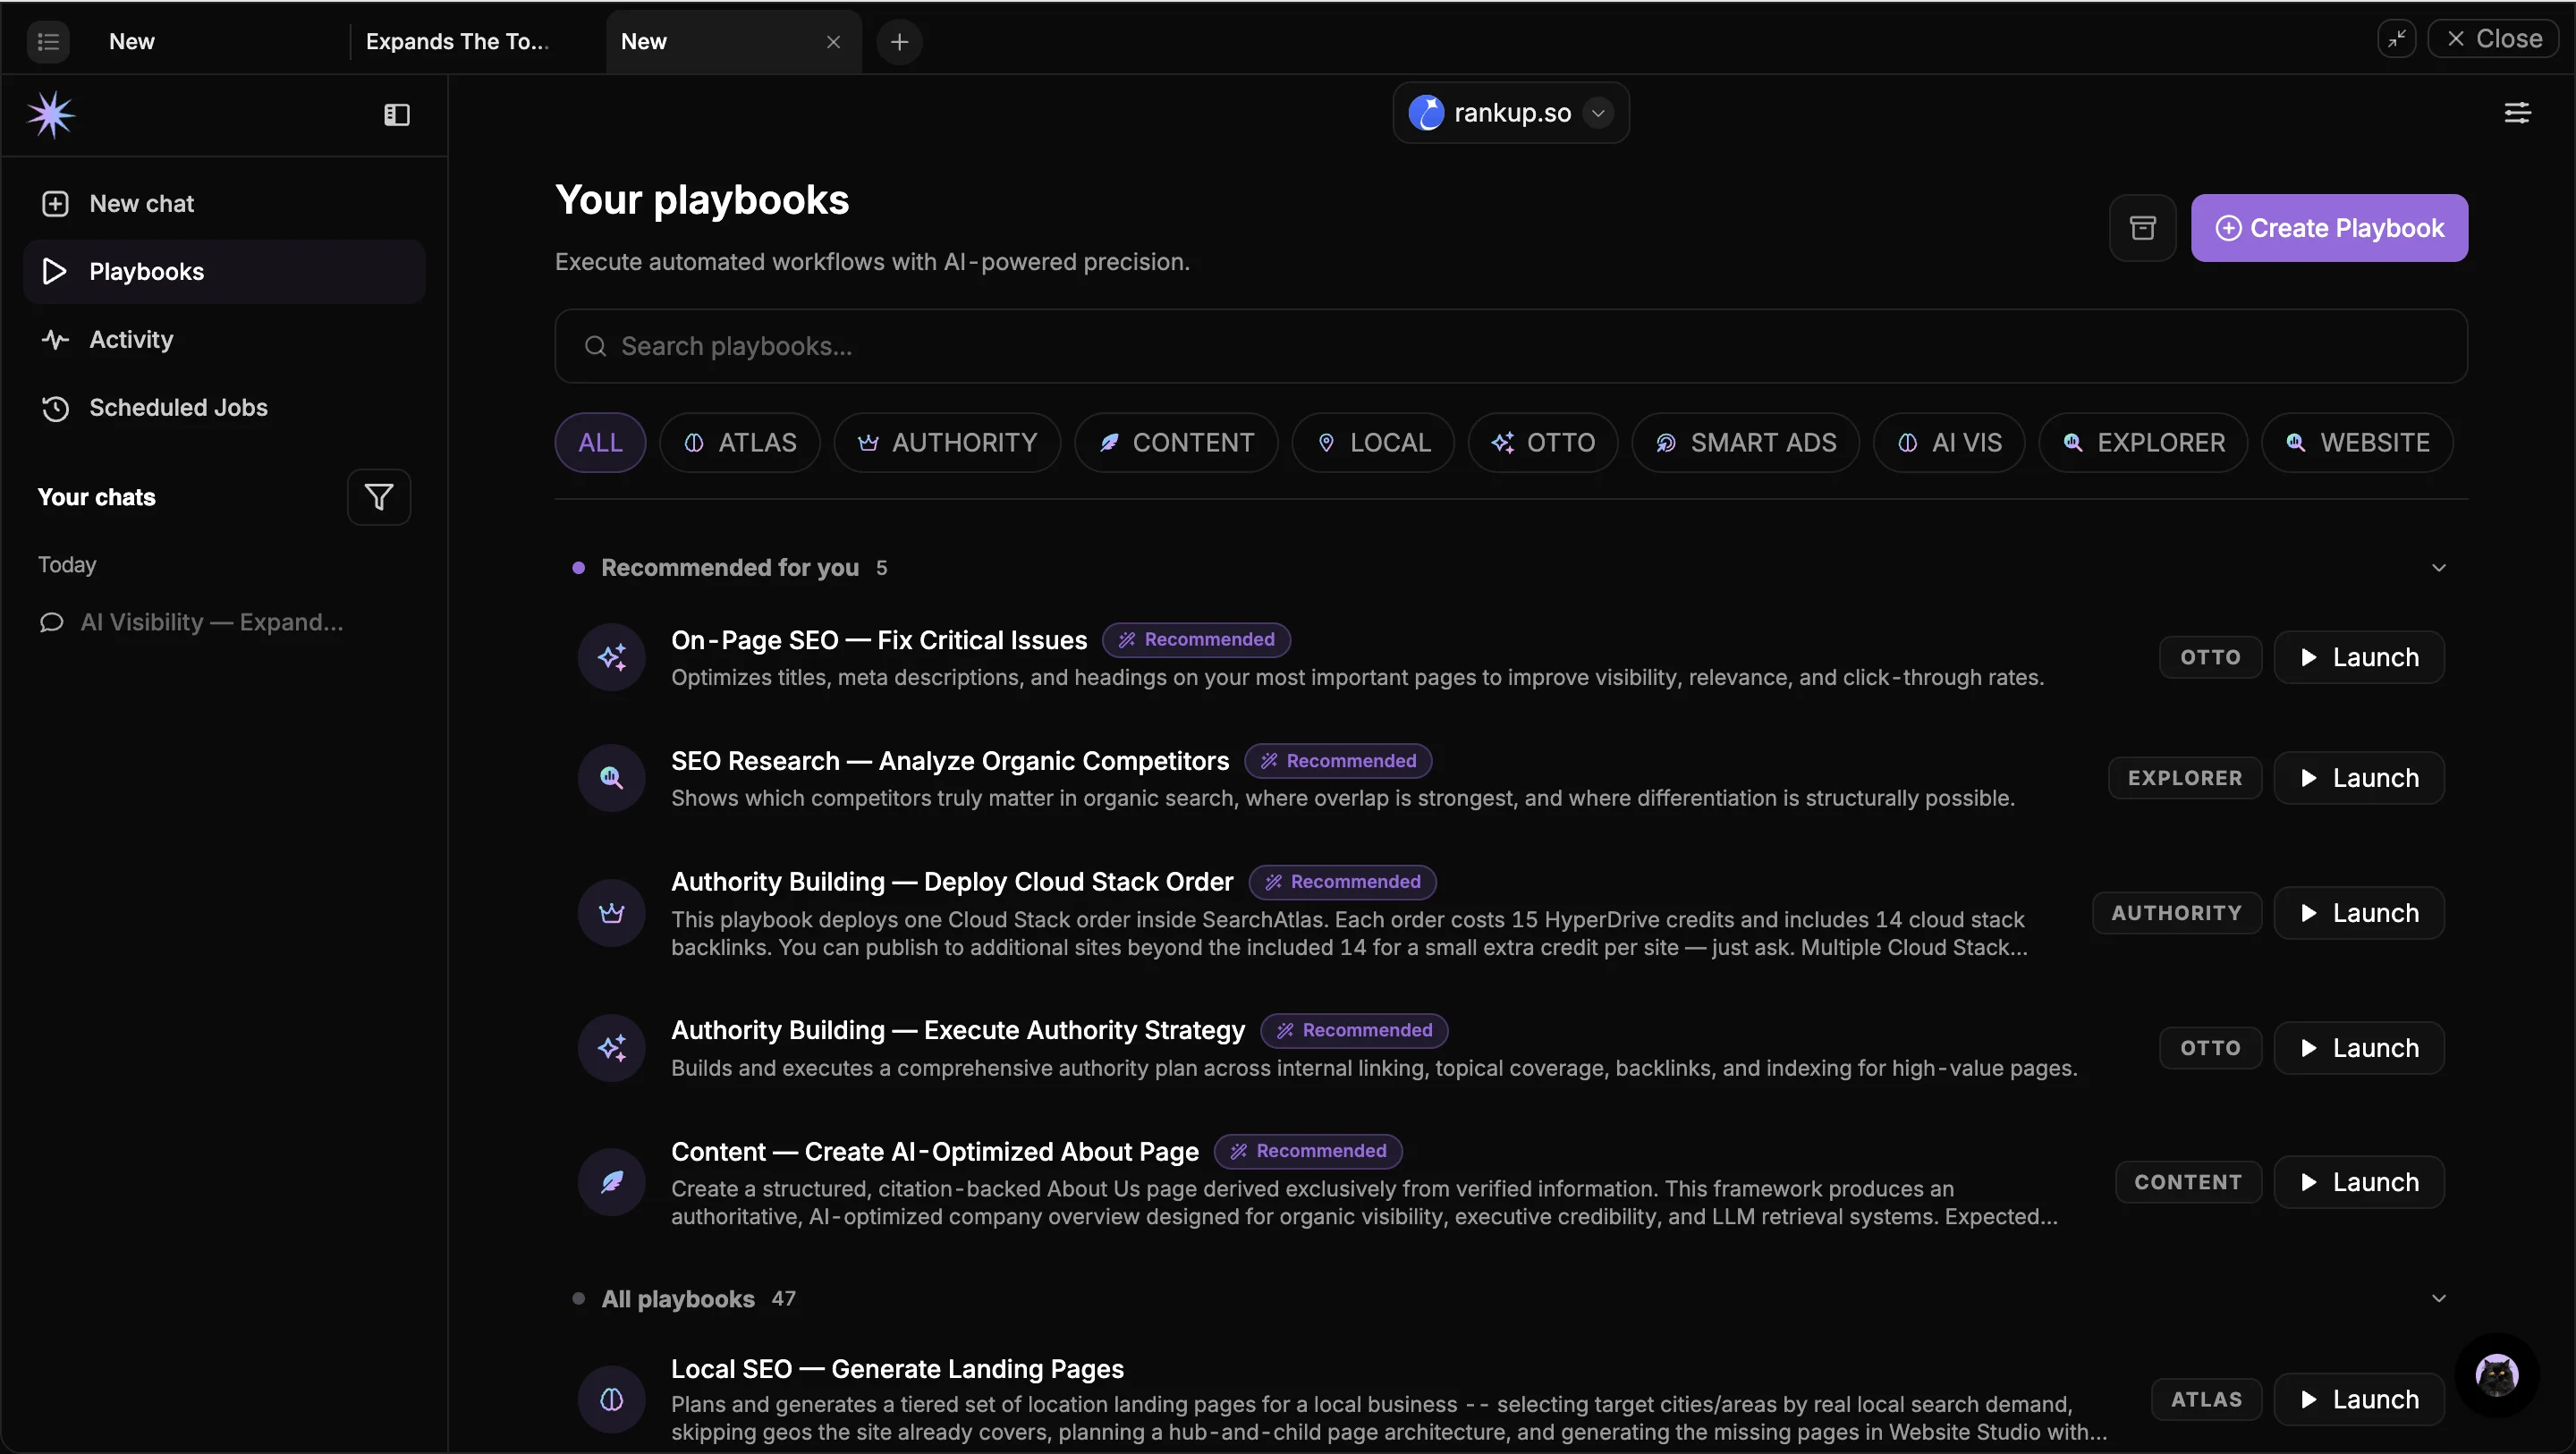Start a New chat

coord(224,204)
